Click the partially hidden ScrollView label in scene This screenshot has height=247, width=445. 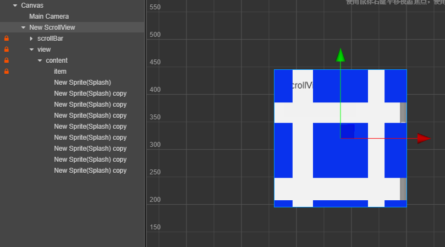click(302, 85)
